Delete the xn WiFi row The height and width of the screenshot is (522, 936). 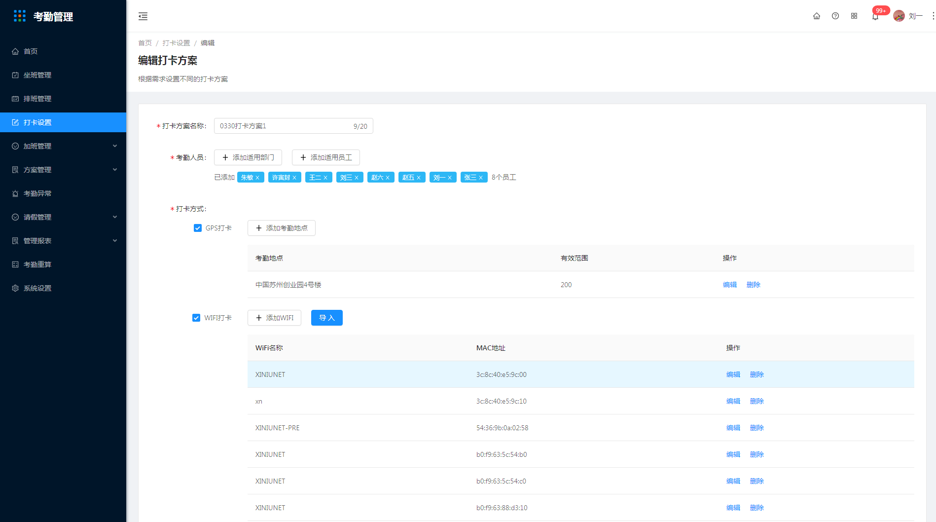coord(757,401)
